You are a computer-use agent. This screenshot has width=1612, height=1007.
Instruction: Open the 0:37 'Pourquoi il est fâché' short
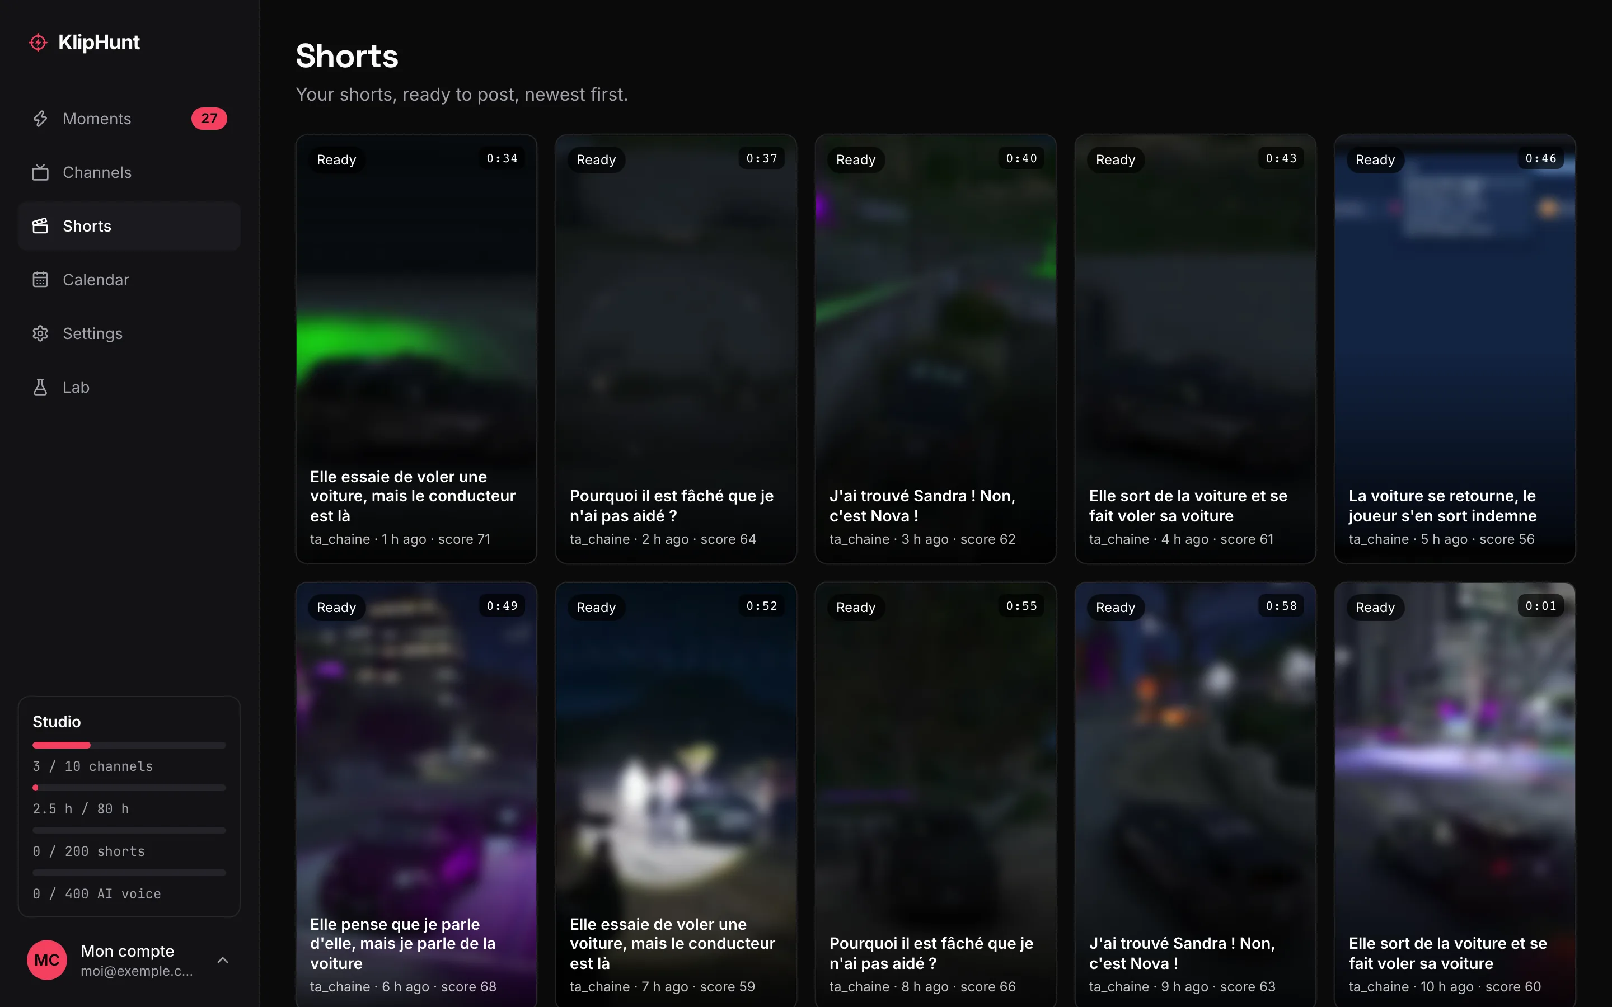point(676,349)
